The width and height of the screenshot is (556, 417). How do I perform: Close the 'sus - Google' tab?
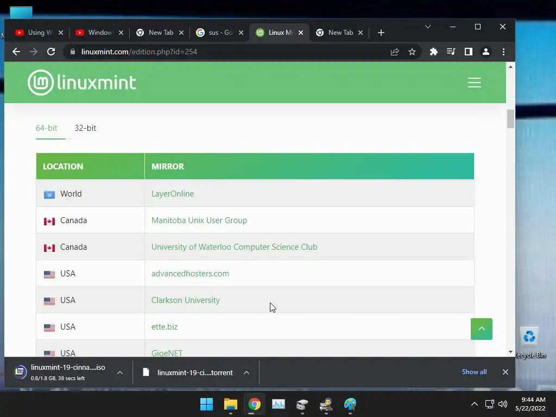[241, 33]
